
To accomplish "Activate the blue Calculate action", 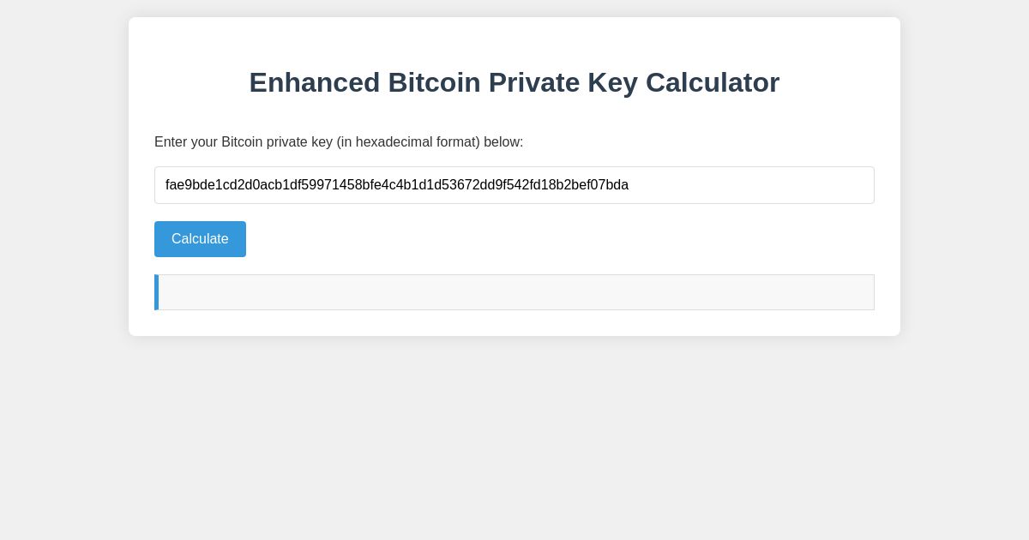I will (200, 239).
